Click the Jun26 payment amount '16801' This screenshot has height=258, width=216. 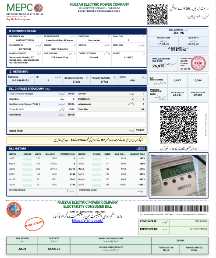coord(142,185)
